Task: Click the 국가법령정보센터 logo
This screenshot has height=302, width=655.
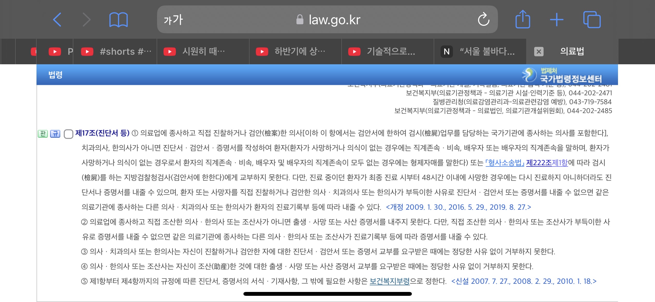Action: tap(561, 75)
